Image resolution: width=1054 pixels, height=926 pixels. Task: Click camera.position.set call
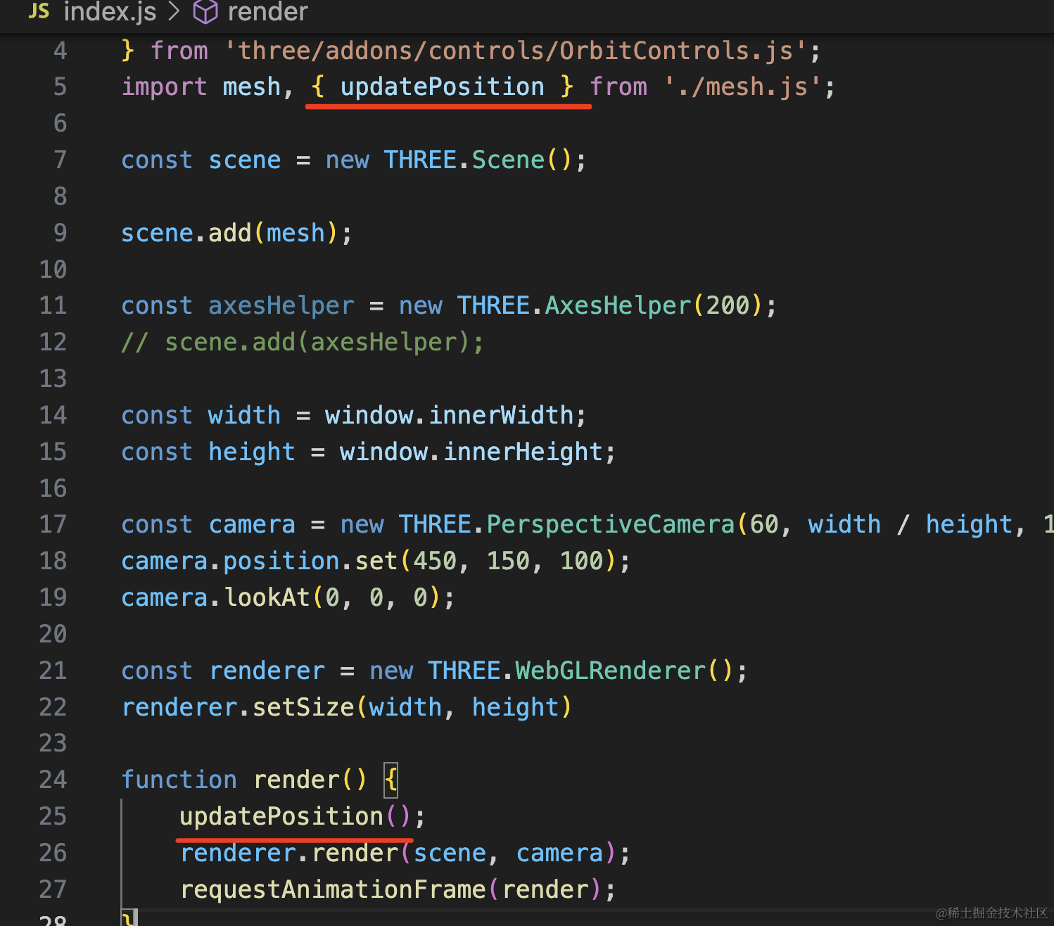375,561
